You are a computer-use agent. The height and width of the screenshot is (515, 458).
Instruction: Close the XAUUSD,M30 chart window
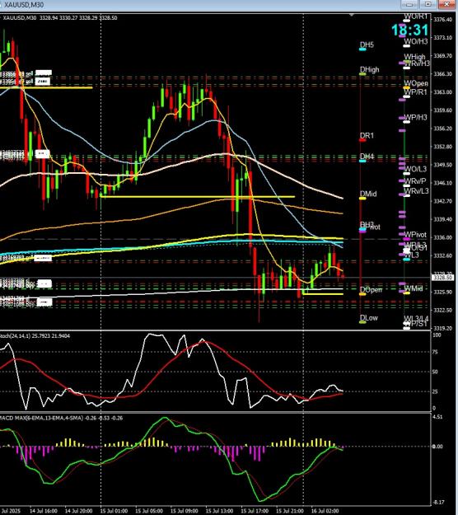[447, 4]
